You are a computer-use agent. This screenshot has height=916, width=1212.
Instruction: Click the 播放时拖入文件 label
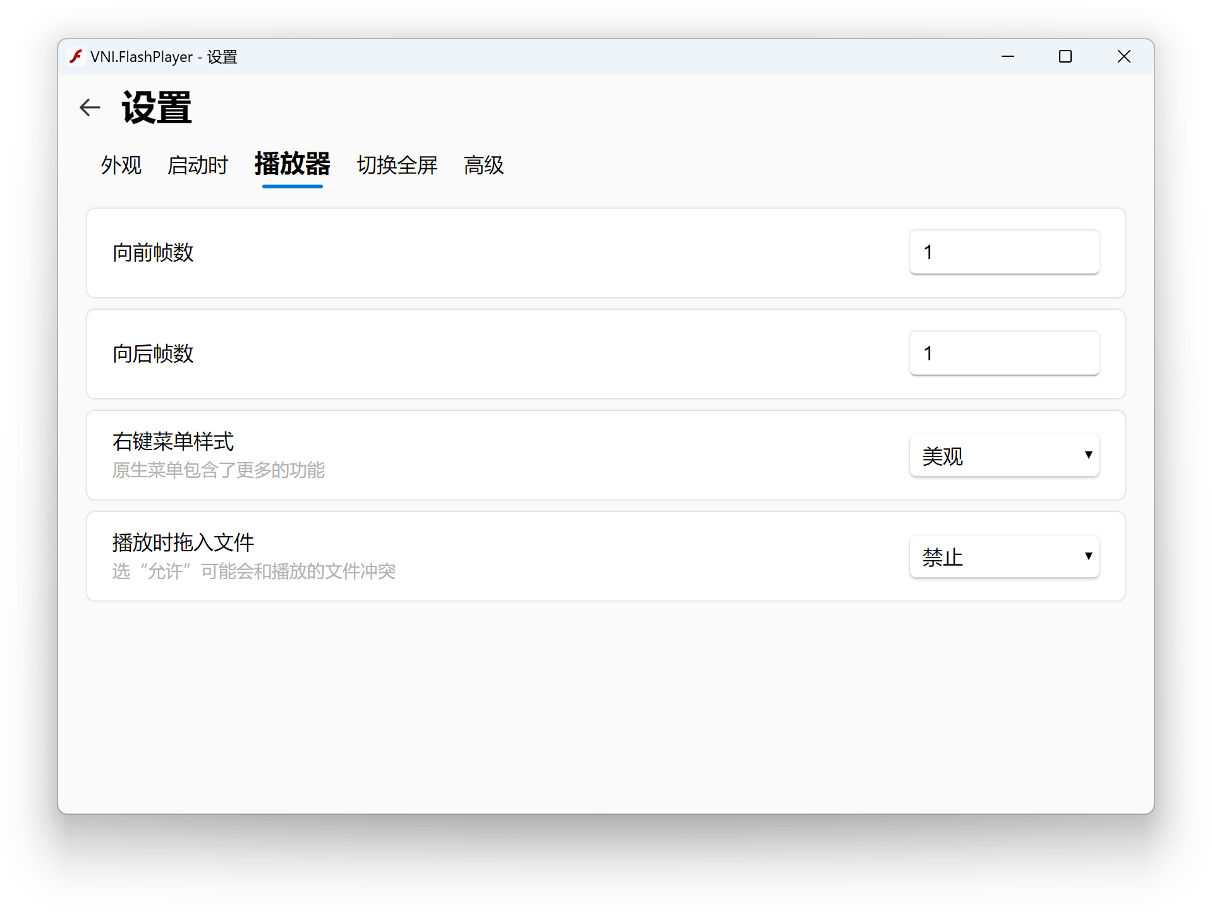click(183, 542)
